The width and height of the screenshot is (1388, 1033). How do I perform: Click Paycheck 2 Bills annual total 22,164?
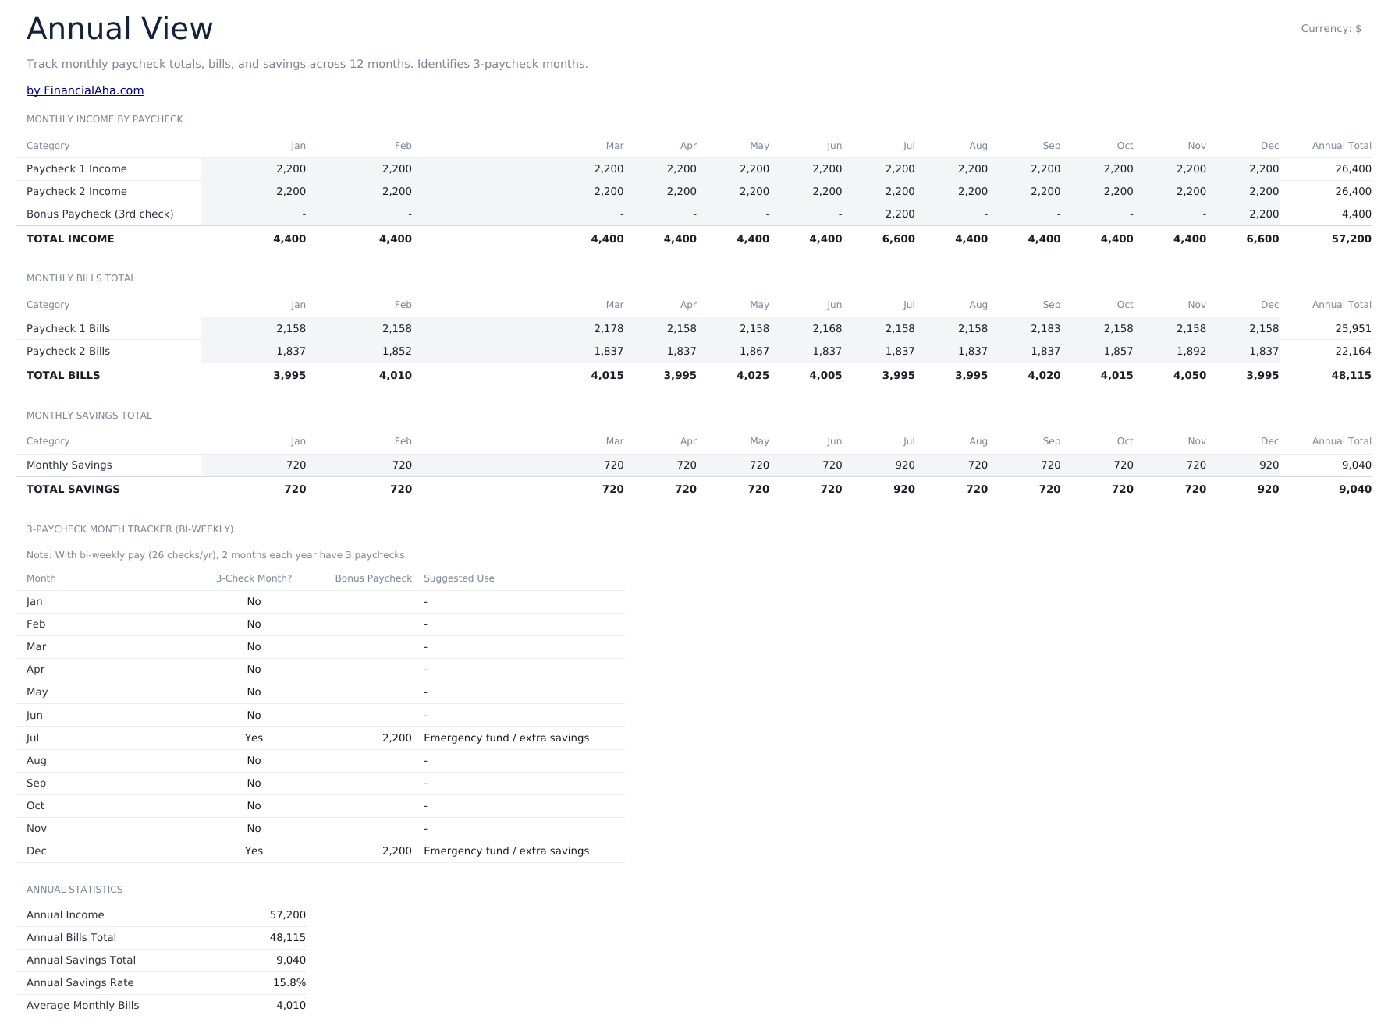(1353, 352)
